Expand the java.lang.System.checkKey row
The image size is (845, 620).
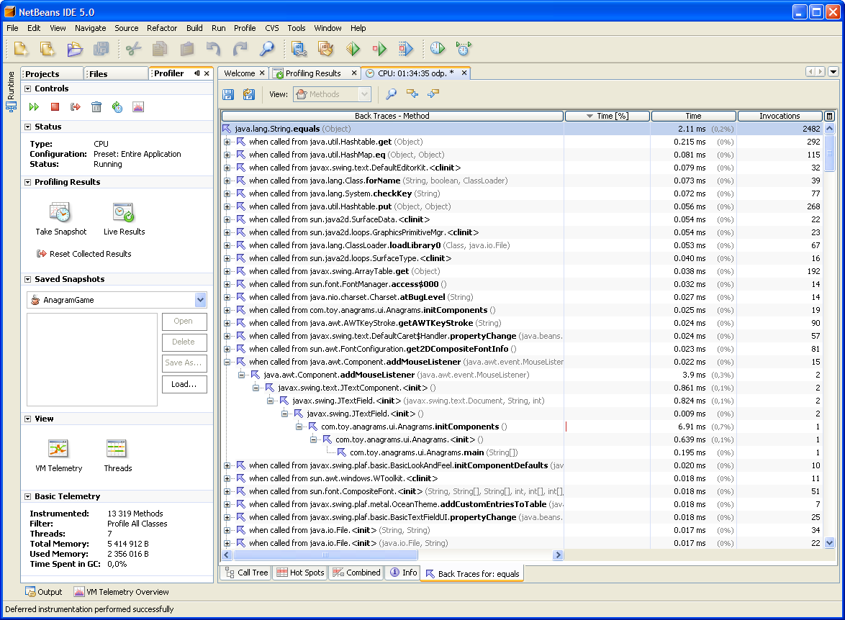tap(227, 193)
